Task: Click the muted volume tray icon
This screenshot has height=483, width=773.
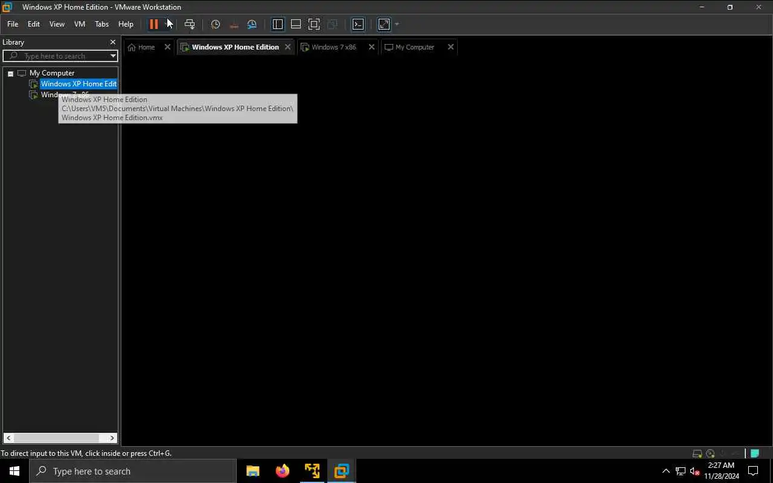Action: 695,471
